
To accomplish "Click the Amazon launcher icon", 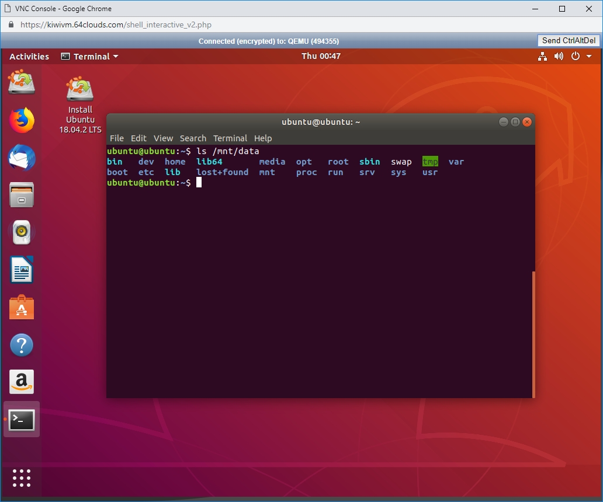I will [22, 382].
